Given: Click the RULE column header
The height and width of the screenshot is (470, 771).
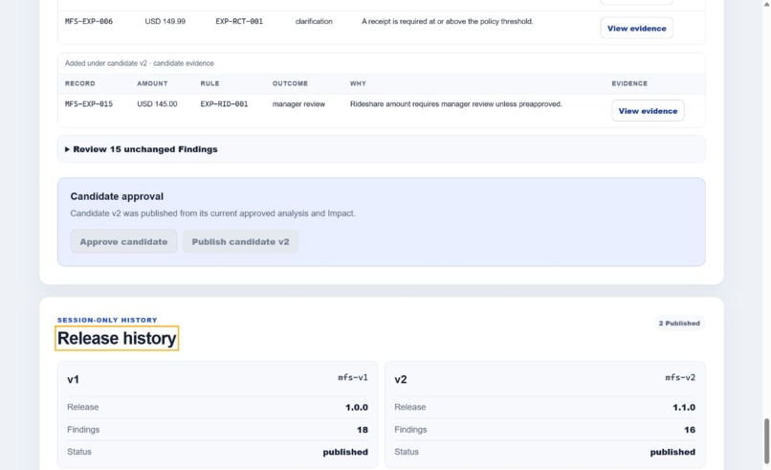Looking at the screenshot, I should (x=209, y=83).
